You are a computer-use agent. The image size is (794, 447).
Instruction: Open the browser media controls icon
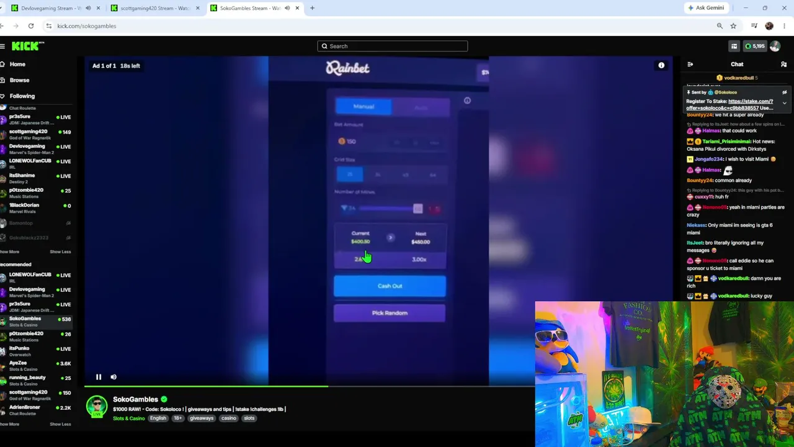click(754, 26)
